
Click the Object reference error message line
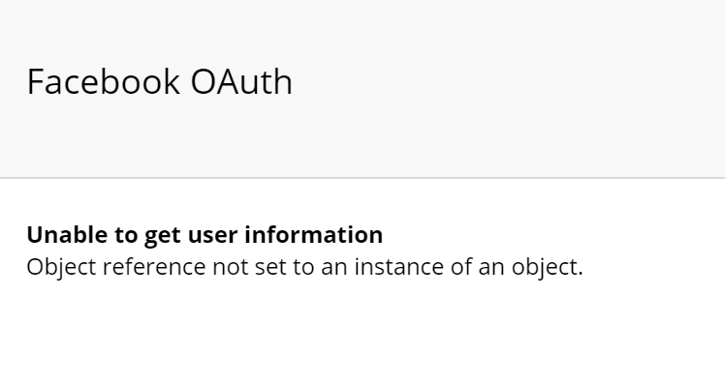(305, 267)
